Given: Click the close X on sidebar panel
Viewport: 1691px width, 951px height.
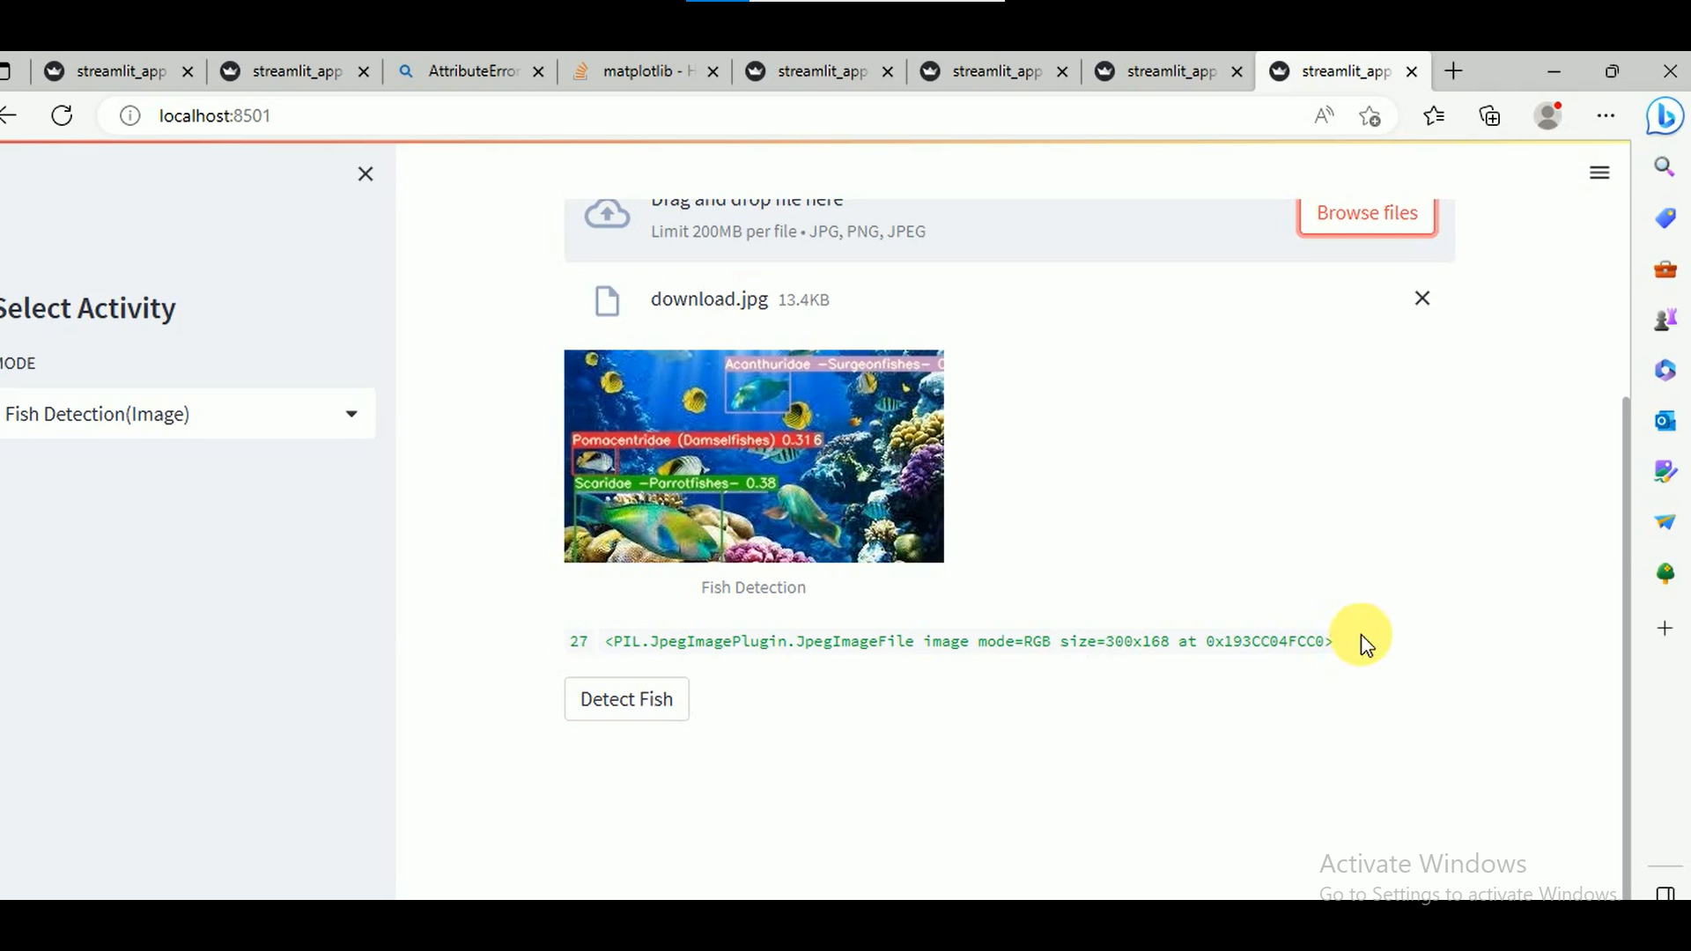Looking at the screenshot, I should (365, 174).
